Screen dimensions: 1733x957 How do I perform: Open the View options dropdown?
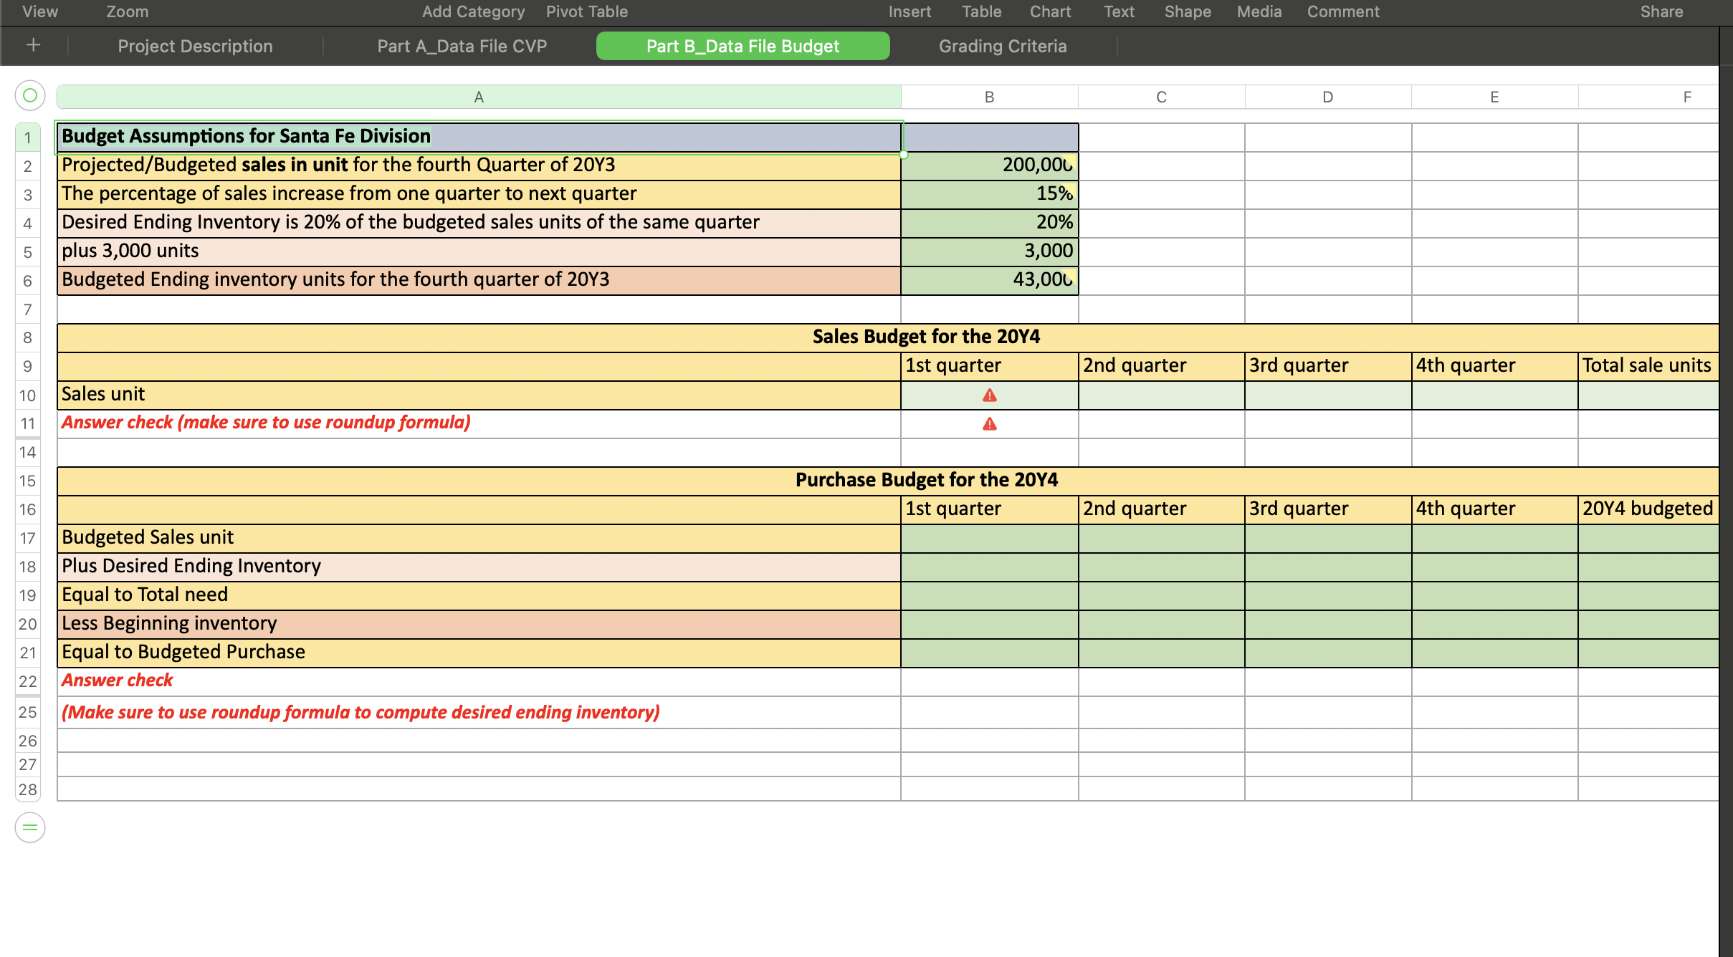click(38, 11)
